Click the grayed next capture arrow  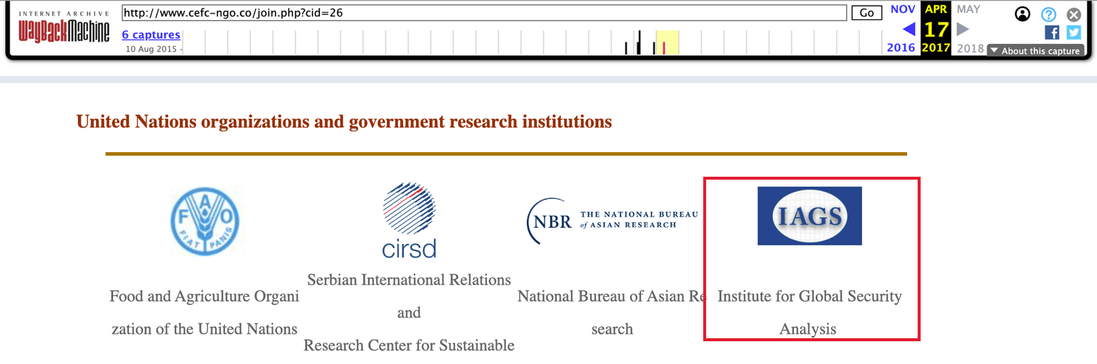click(x=963, y=29)
